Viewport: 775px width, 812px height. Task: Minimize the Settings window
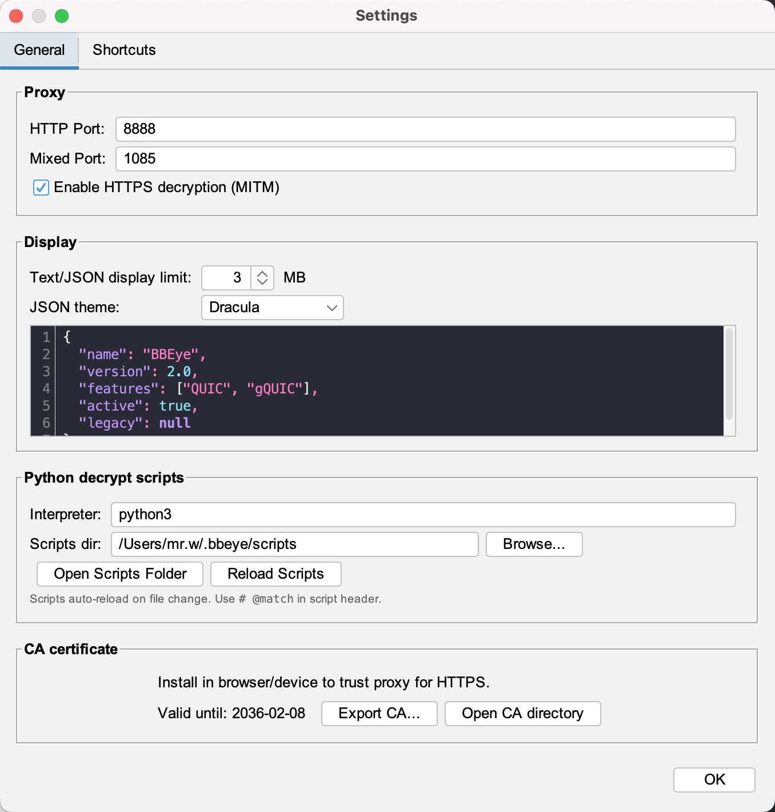(39, 16)
